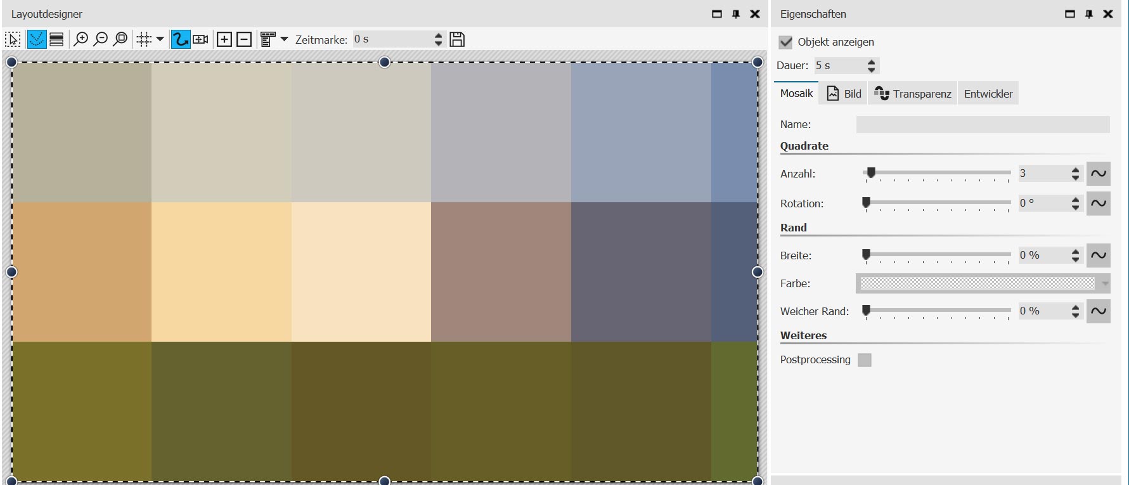Viewport: 1129px width, 485px height.
Task: Click the save disk icon beside Zeitmarke
Action: (x=457, y=39)
